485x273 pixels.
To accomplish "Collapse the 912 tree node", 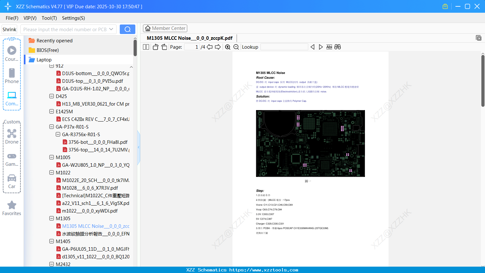I will (x=52, y=66).
